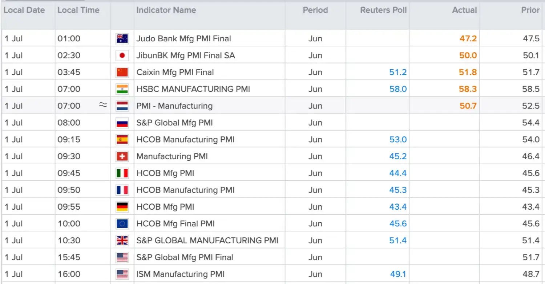Click the United Kingdom flag icon

click(x=122, y=240)
